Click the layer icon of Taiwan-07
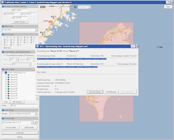This screenshot has width=174, height=140. tap(8, 91)
